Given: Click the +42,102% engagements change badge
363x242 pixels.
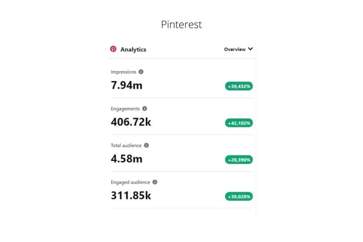Looking at the screenshot, I should tap(239, 123).
